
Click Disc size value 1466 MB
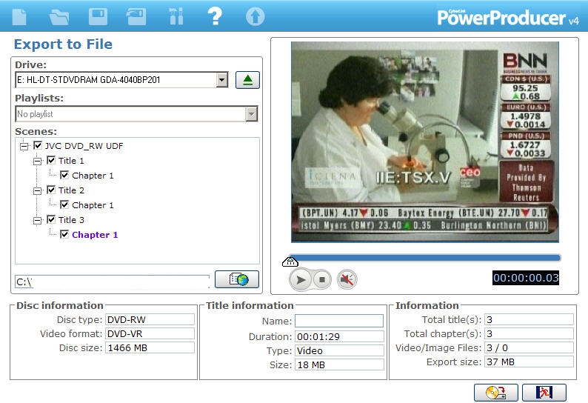(x=150, y=348)
